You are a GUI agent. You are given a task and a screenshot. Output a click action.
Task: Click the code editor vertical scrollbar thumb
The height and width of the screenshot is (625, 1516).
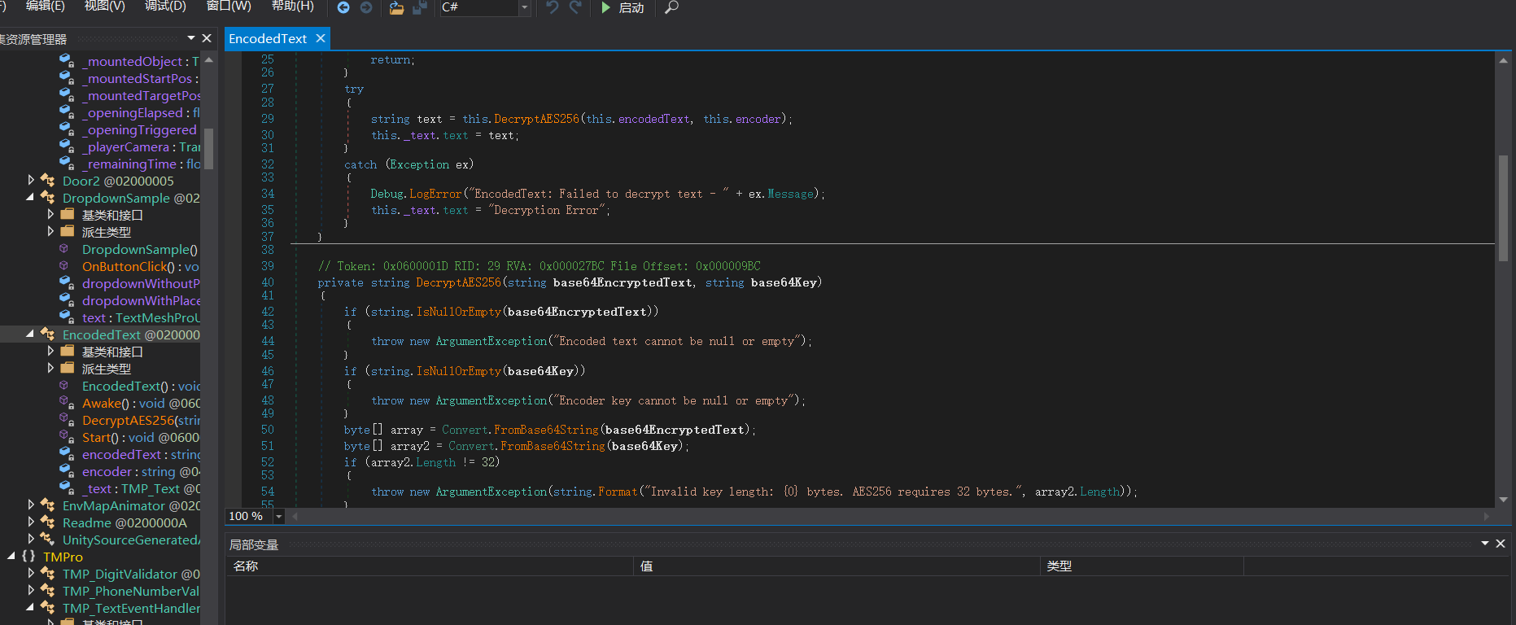[x=1503, y=208]
